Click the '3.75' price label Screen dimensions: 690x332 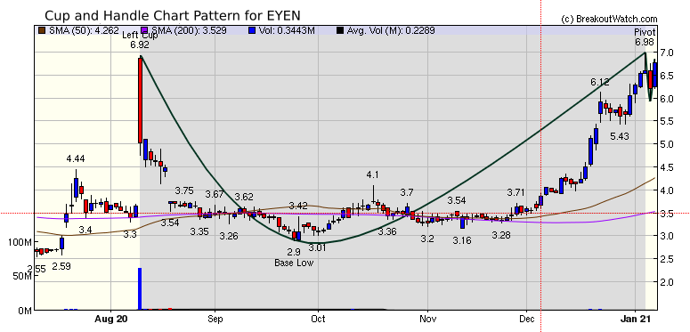[x=184, y=190]
